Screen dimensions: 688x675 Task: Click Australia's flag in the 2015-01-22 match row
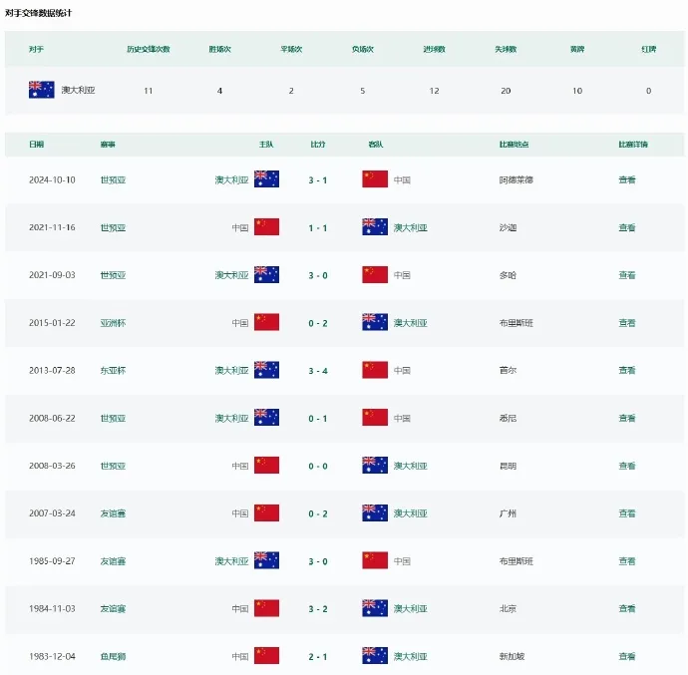click(x=375, y=322)
